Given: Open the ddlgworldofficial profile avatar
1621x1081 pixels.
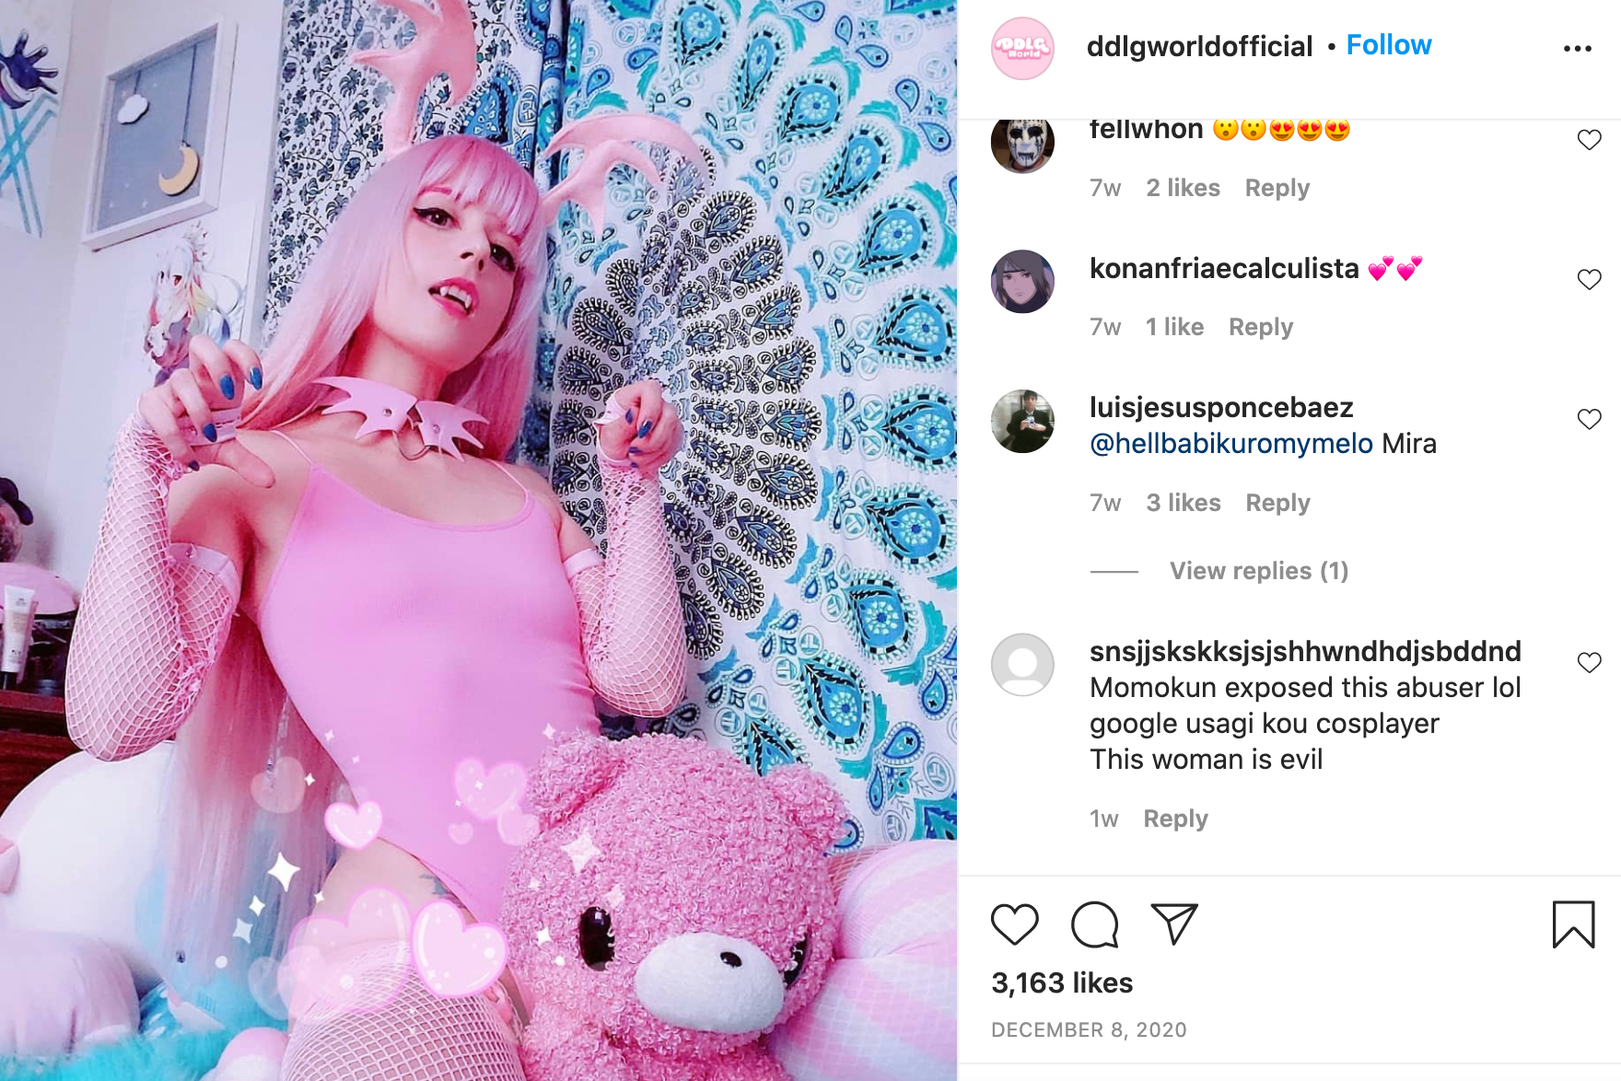Looking at the screenshot, I should point(1022,48).
